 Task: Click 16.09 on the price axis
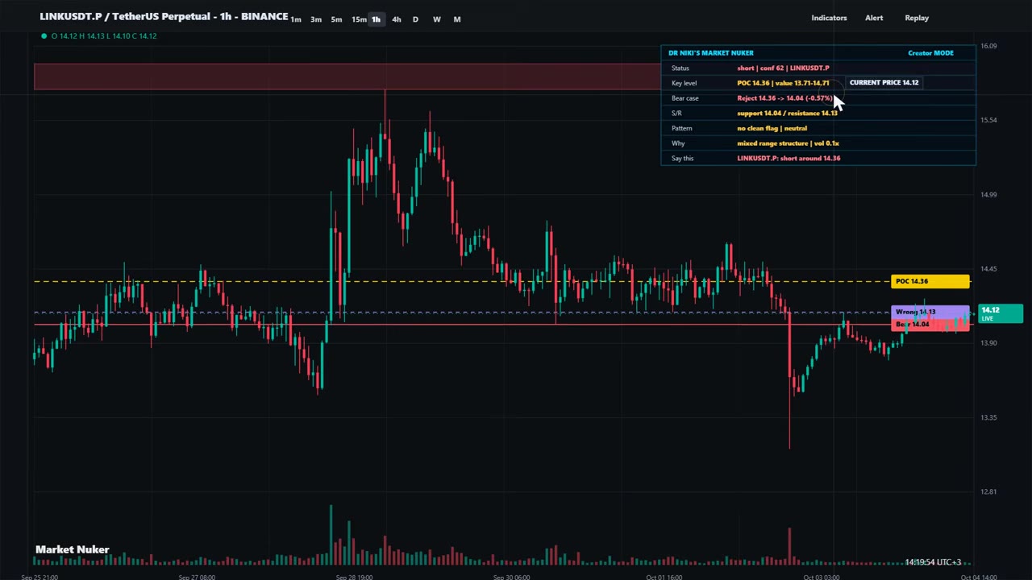(988, 46)
